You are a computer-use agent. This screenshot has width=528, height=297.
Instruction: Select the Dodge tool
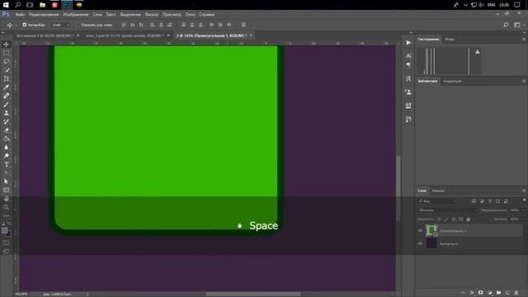point(6,156)
